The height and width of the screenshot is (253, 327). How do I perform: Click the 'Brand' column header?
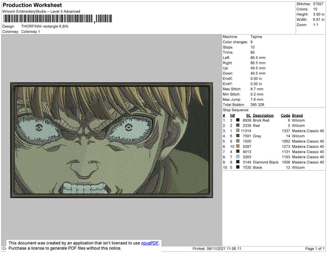pos(297,116)
